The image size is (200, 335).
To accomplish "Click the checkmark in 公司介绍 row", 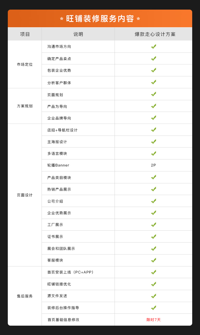I will (154, 201).
